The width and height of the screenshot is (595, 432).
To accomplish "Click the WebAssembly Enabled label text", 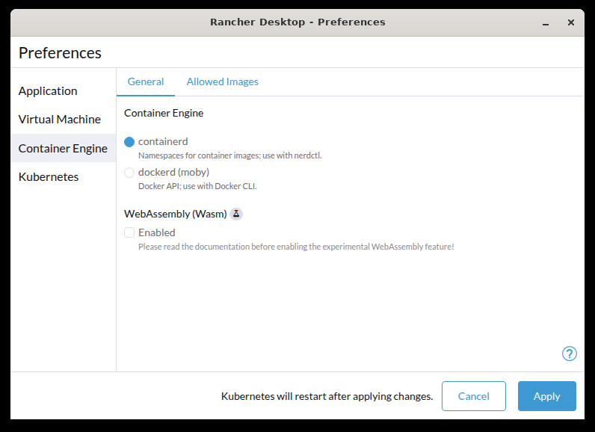I will 157,232.
